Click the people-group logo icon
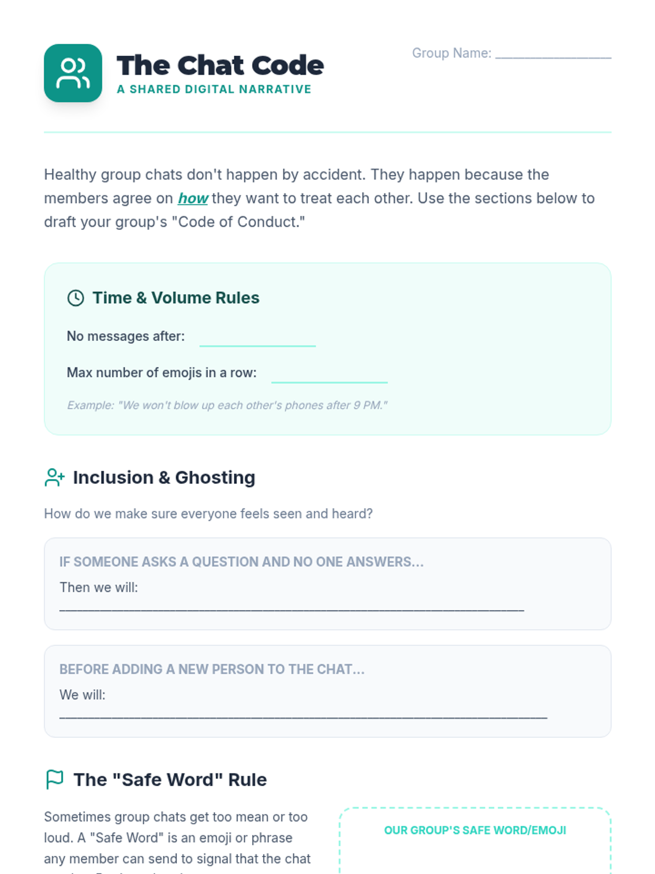 coord(73,73)
